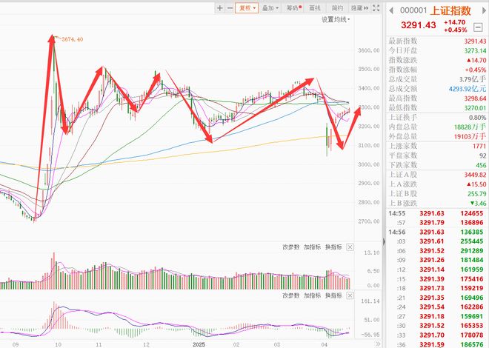Click the tick row with volume 255445
Image resolution: width=489 pixels, height=348 pixels.
pos(437,241)
